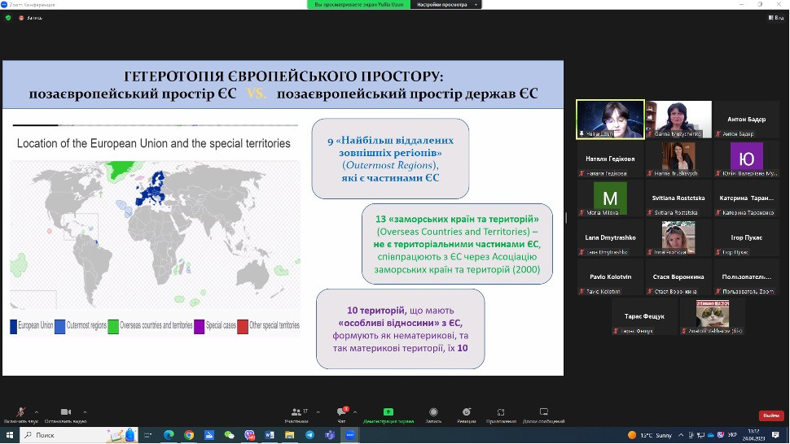This screenshot has width=790, height=444.
Task: Switch keyboard language УКР indicator
Action: (732, 435)
